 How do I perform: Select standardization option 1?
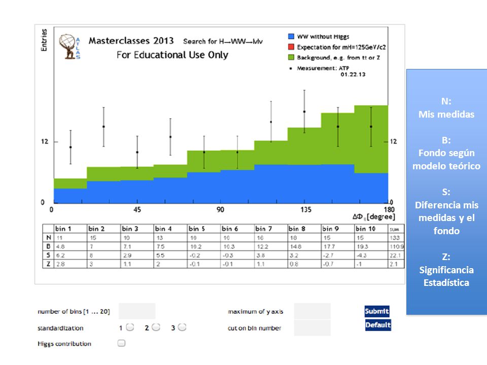[x=130, y=327]
